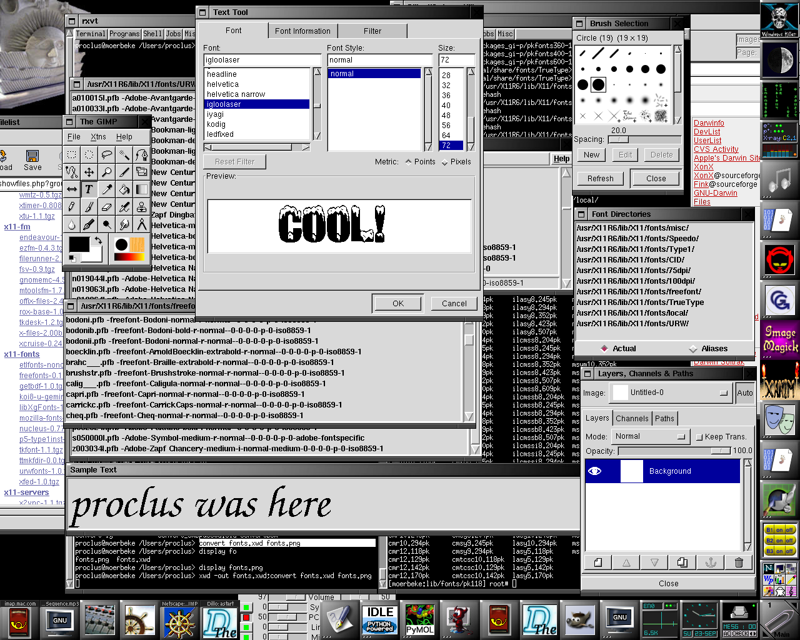This screenshot has height=640, width=800.
Task: Select the Pencil tool
Action: [72, 207]
